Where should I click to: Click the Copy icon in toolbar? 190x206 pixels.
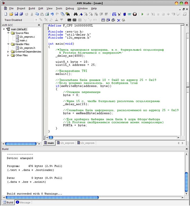[x=37, y=14]
